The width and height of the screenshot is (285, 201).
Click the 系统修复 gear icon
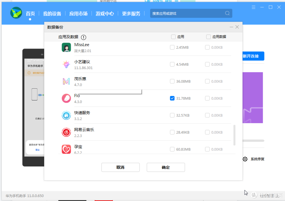tap(245, 159)
